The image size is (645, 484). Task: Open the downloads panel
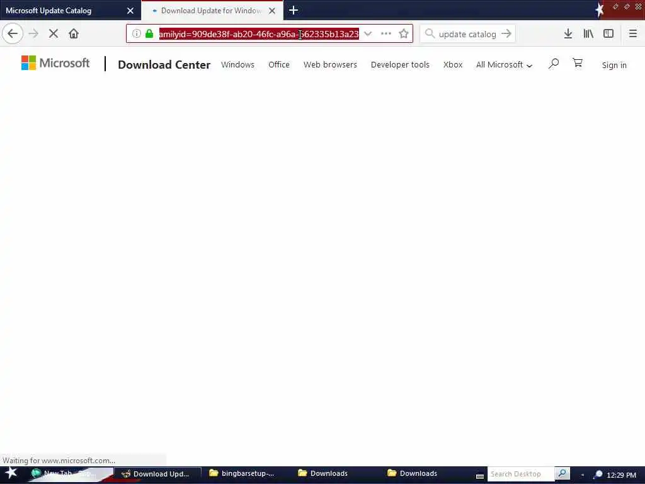(568, 34)
